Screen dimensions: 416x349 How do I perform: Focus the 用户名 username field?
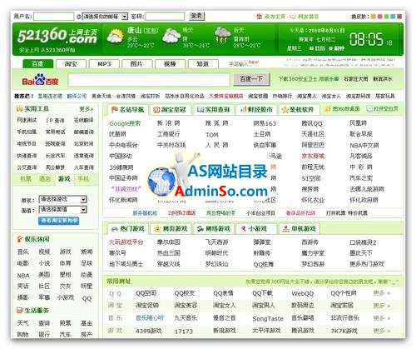(x=53, y=17)
